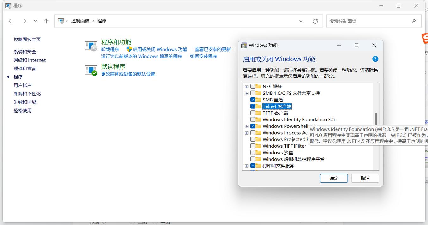Screen dimensions: 428x225
Task: Click the shield icon beside 启用或关闭 Windows 功能
Action: tap(129, 49)
